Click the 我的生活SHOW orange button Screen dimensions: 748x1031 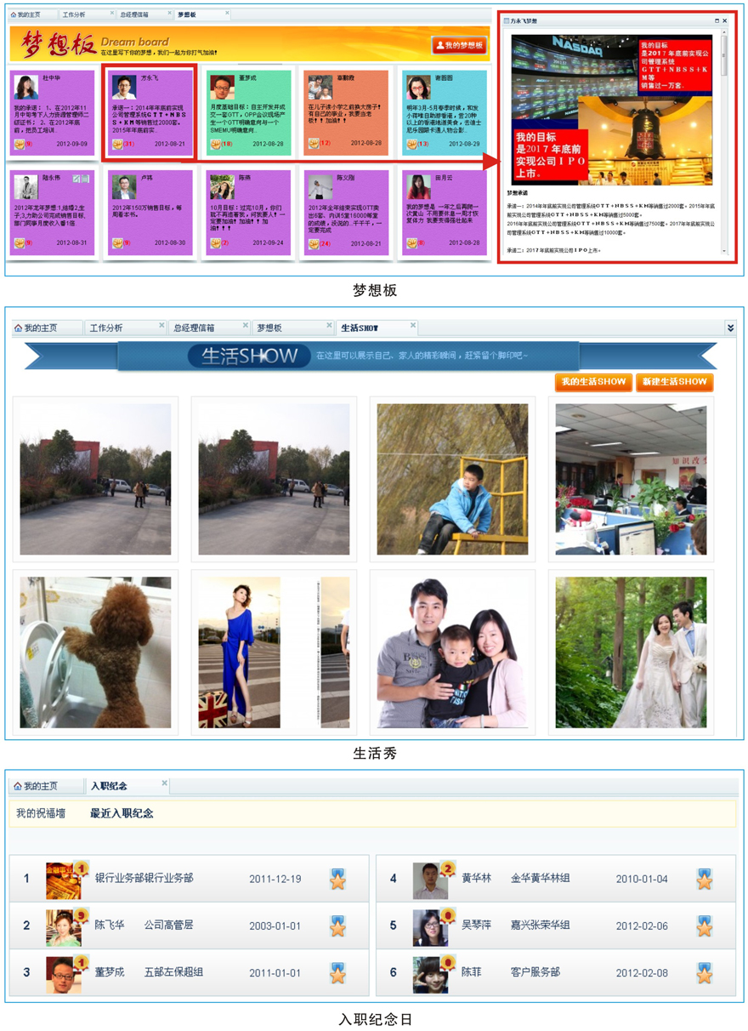(592, 382)
